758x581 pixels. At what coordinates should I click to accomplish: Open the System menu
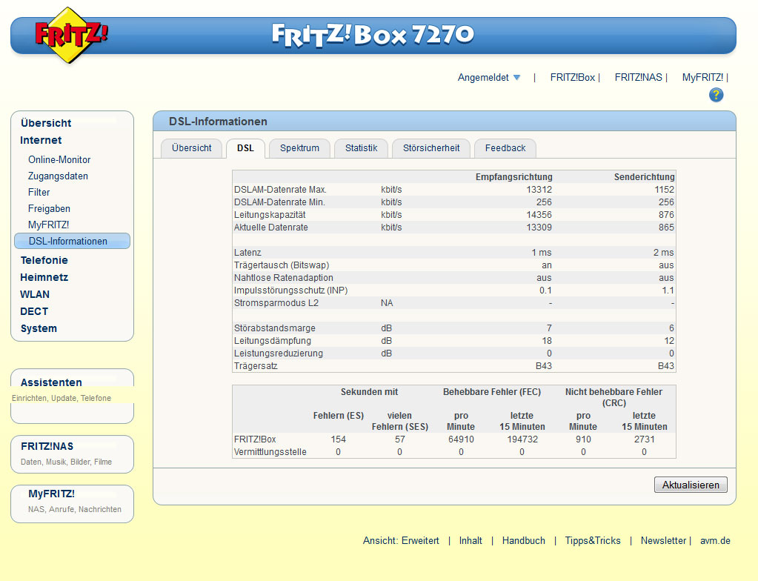39,329
